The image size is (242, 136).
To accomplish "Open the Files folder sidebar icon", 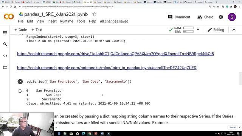I will click(x=5, y=67).
